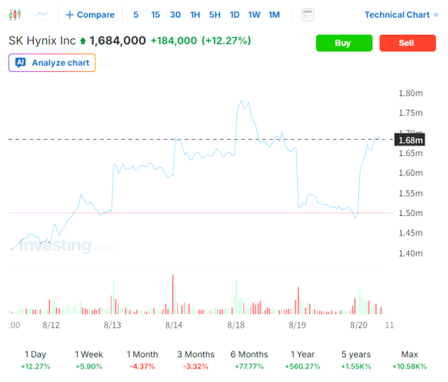This screenshot has height=382, width=448.
Task: Click the SK Hynix Inc title
Action: [x=42, y=40]
